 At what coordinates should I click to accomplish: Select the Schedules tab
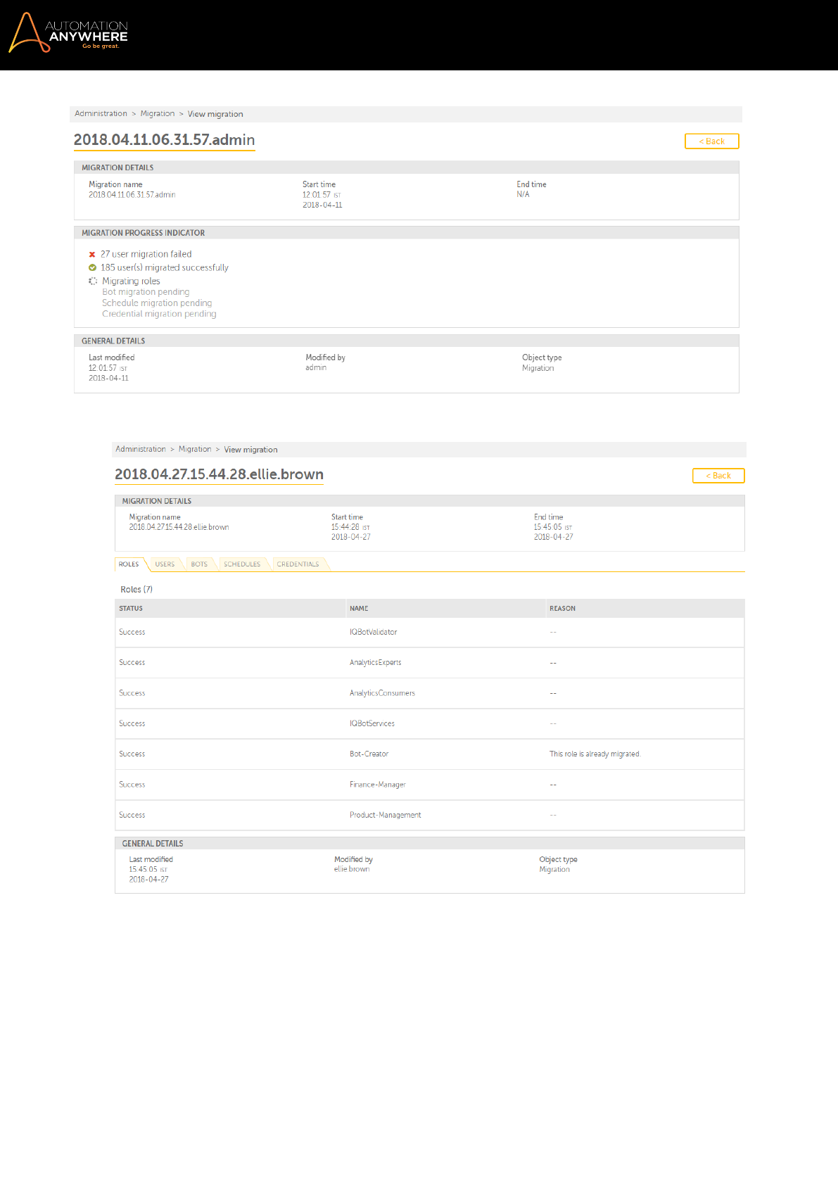(242, 564)
